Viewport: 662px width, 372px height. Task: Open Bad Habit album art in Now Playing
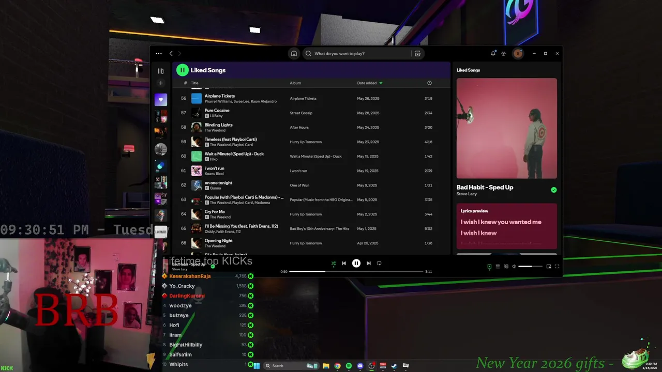point(507,128)
